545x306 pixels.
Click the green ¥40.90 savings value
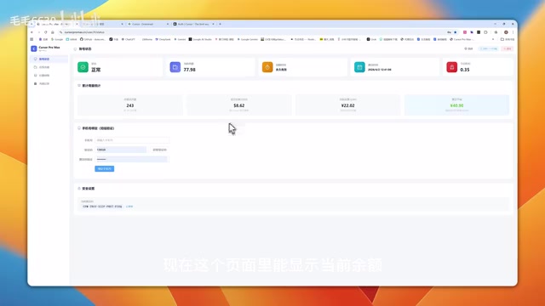click(456, 105)
